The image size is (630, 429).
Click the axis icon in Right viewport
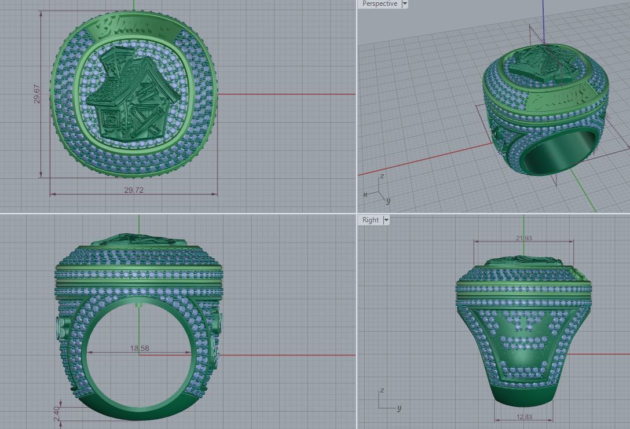tap(389, 399)
